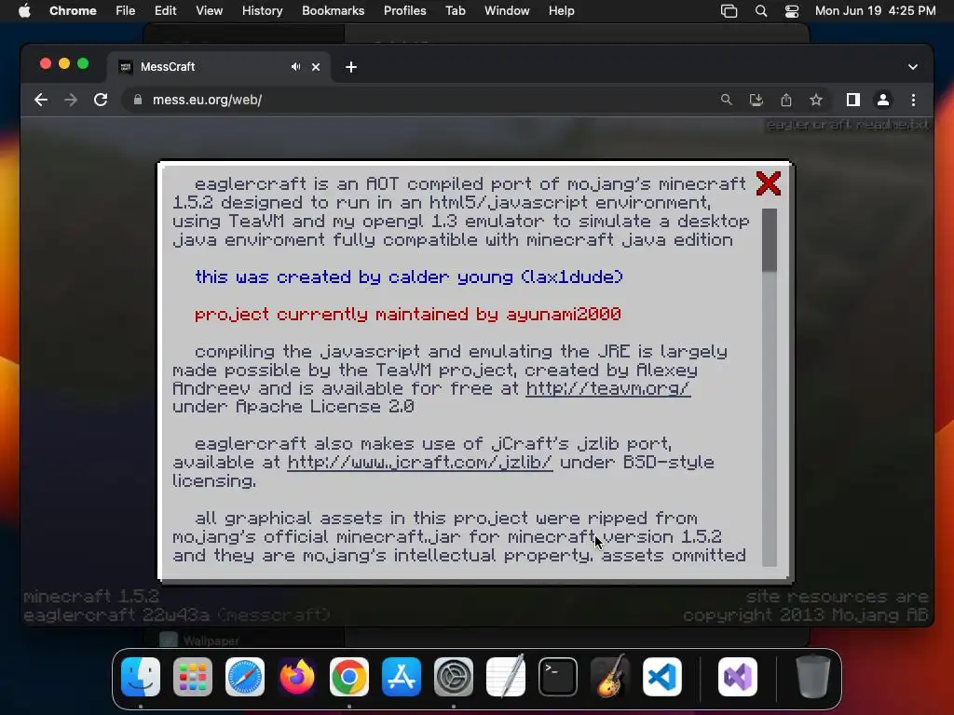This screenshot has height=715, width=954.
Task: Open Chrome profile avatar menu
Action: click(x=883, y=100)
